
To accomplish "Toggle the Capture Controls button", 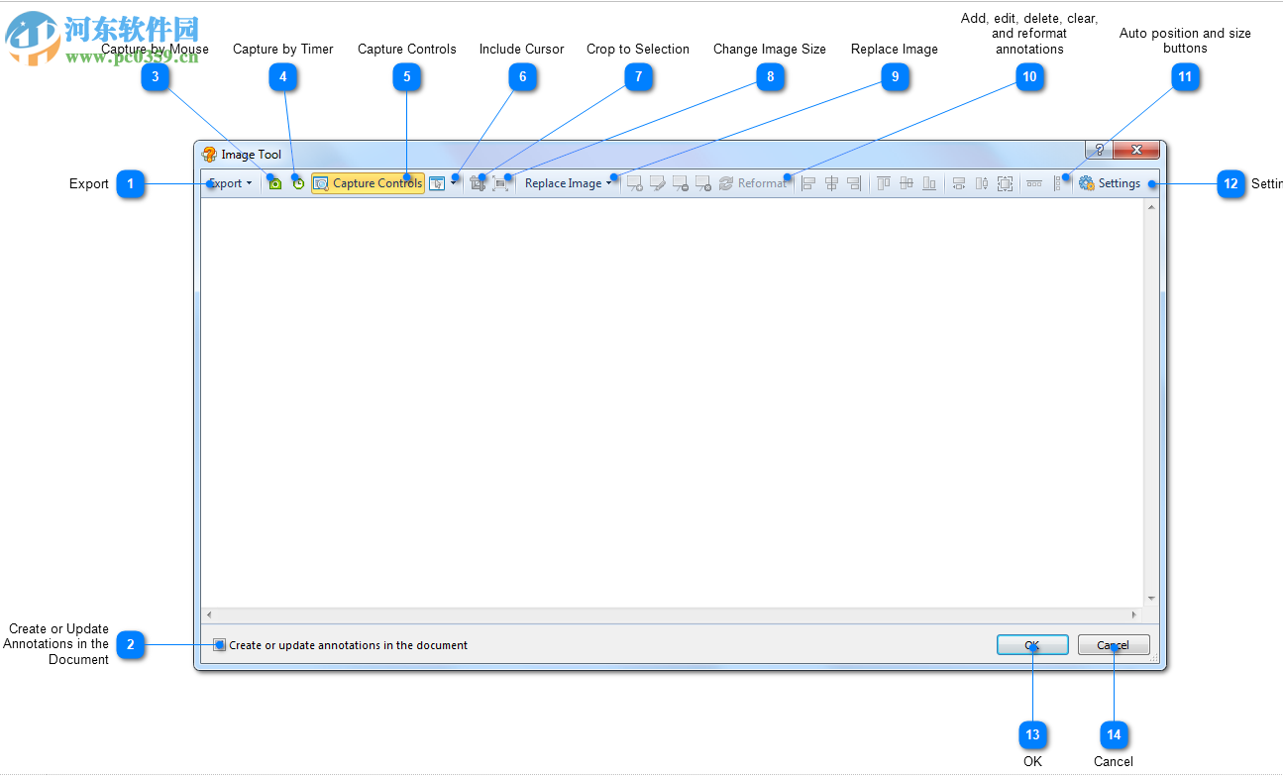I will click(368, 183).
